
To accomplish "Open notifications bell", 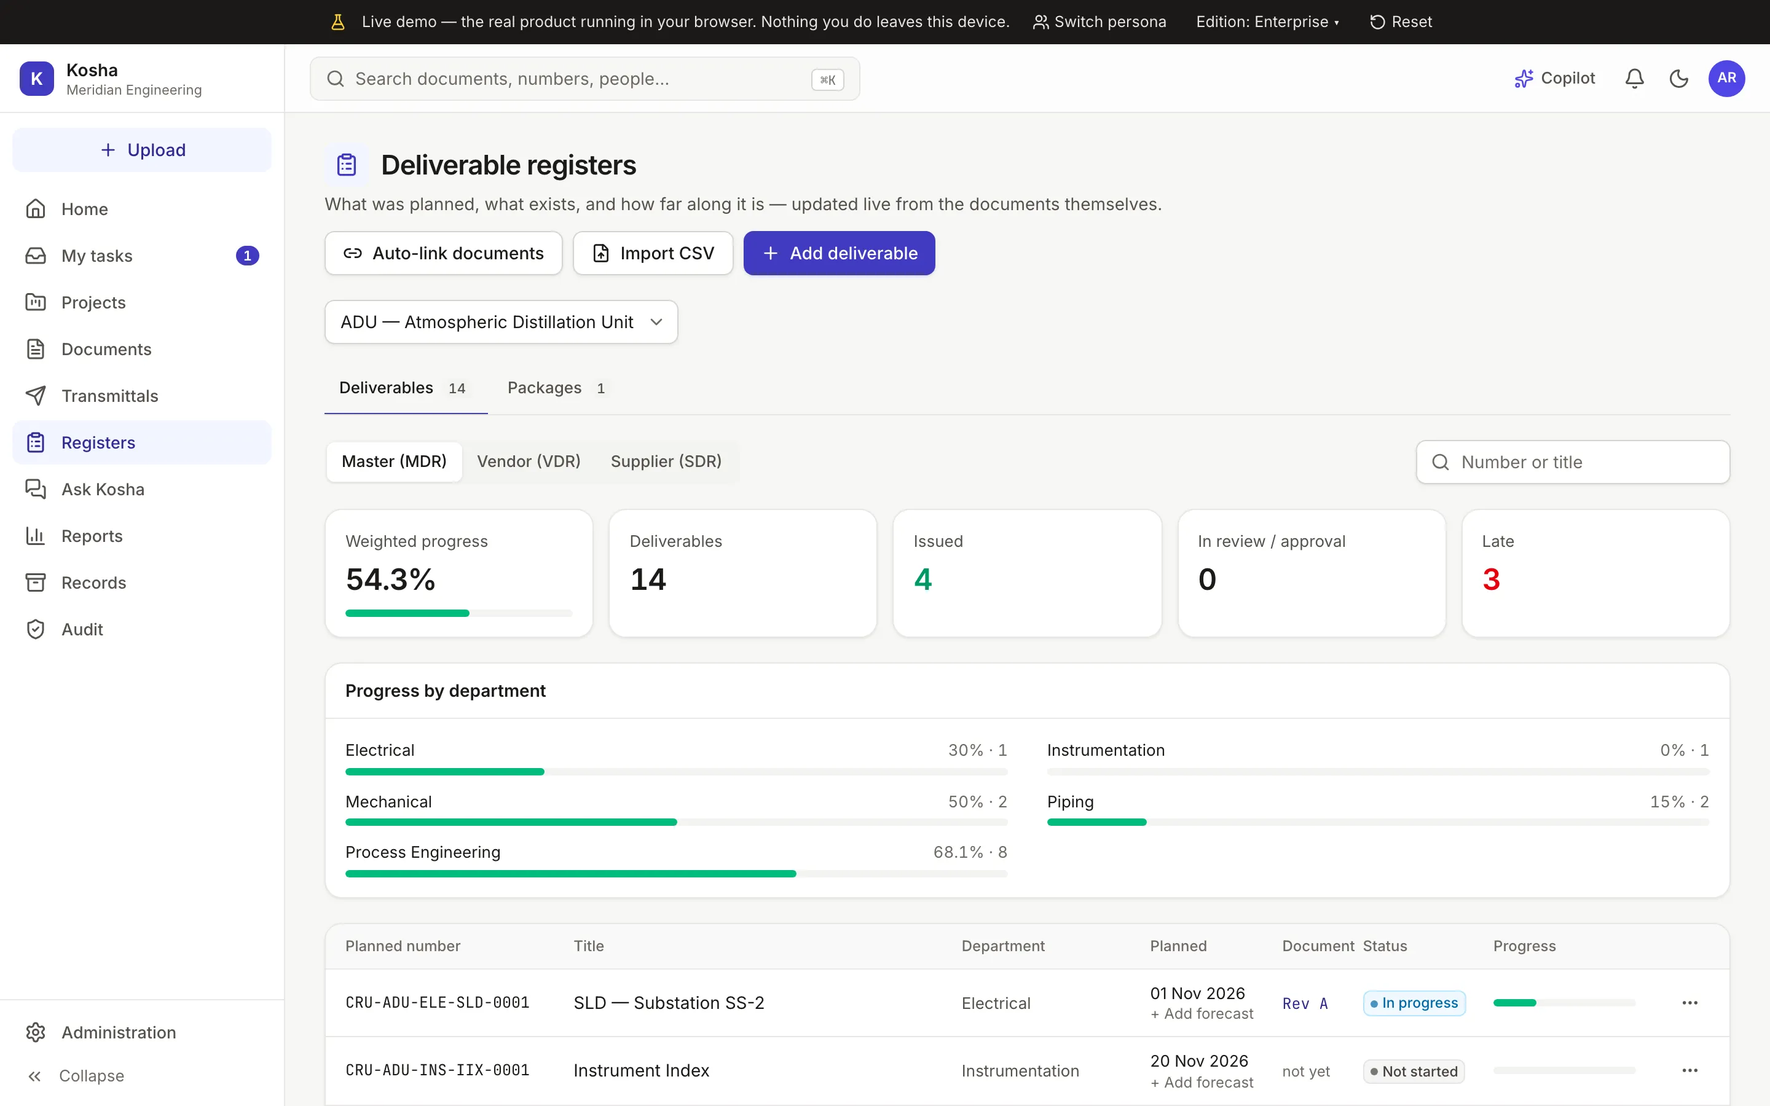I will tap(1635, 78).
